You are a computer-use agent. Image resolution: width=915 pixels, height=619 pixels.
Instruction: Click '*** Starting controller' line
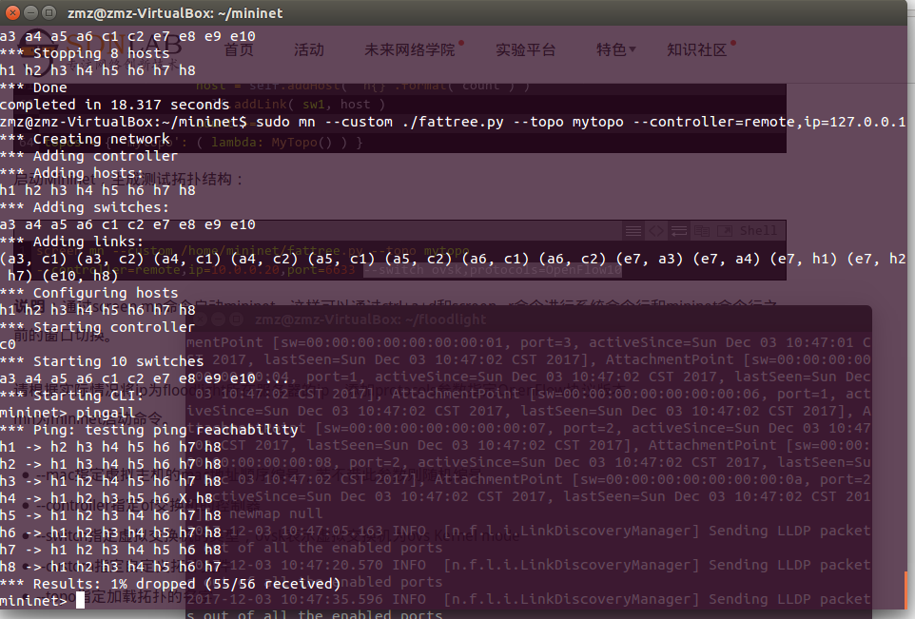tap(97, 327)
